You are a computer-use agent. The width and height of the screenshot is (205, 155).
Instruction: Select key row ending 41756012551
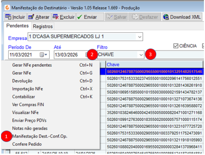point(154,78)
